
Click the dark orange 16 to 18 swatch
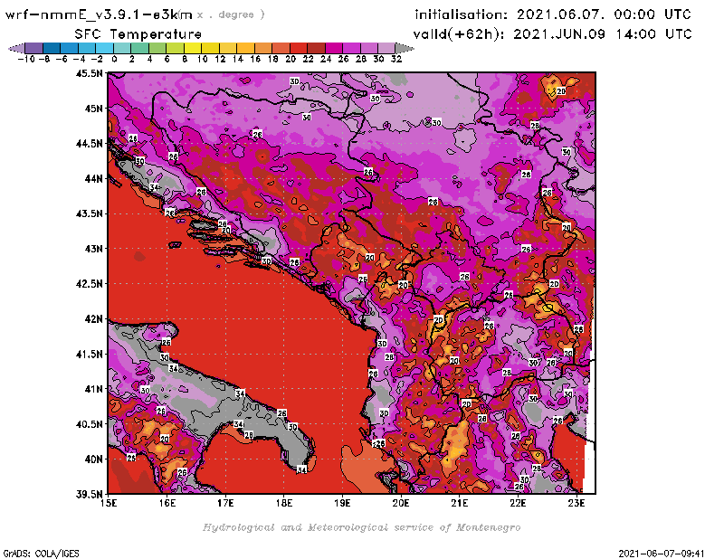263,48
